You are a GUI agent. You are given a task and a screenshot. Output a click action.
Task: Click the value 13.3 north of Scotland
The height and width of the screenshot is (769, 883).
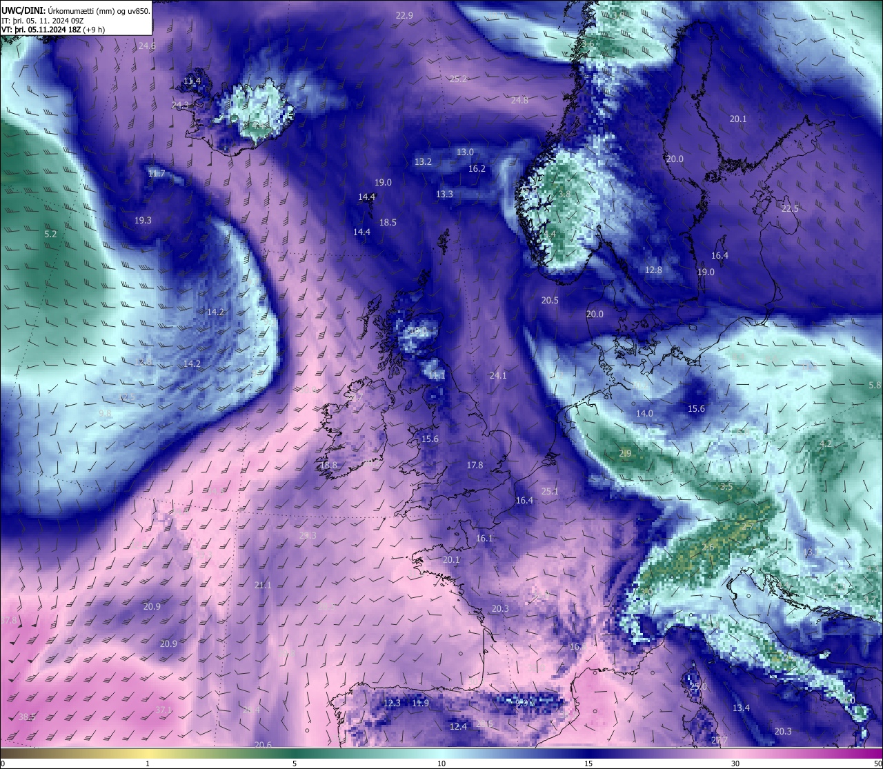(x=444, y=194)
